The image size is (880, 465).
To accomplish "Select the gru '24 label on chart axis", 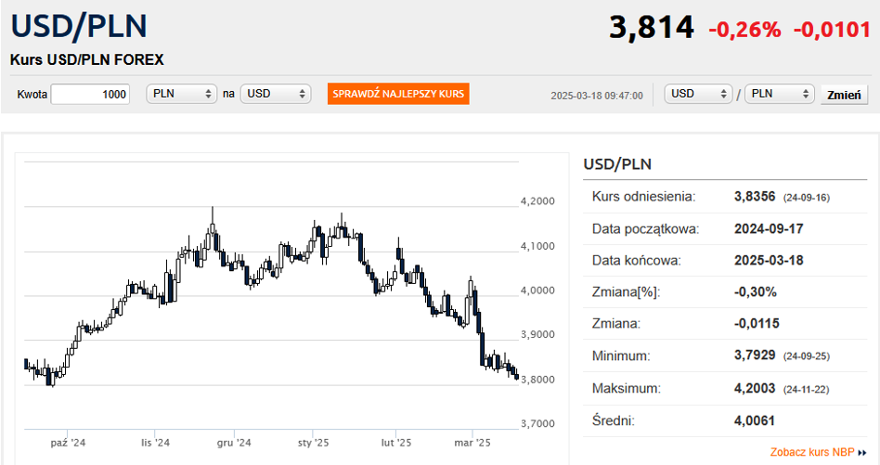I will pos(235,443).
